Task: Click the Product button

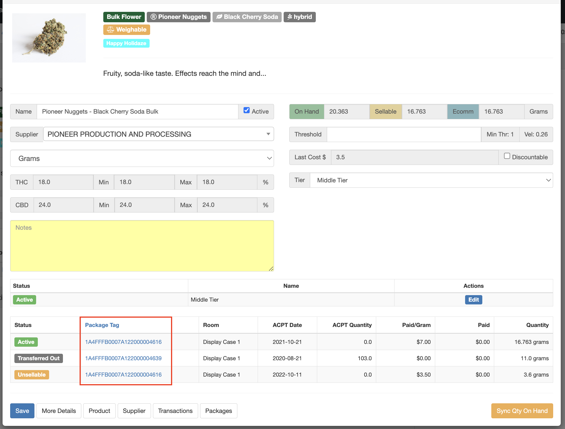Action: point(99,411)
